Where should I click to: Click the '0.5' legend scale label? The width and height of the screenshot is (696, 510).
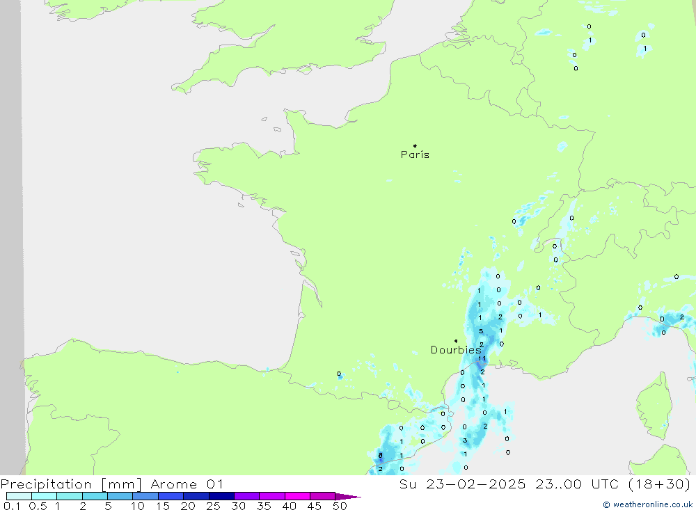(38, 506)
